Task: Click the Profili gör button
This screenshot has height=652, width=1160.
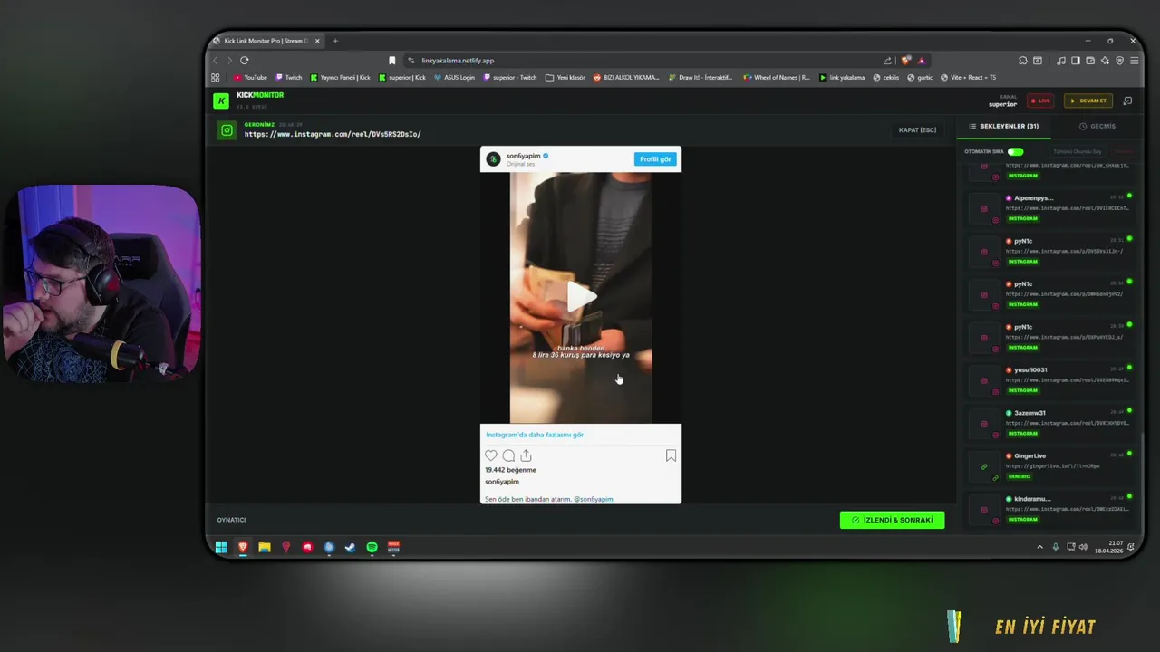Action: 655,159
